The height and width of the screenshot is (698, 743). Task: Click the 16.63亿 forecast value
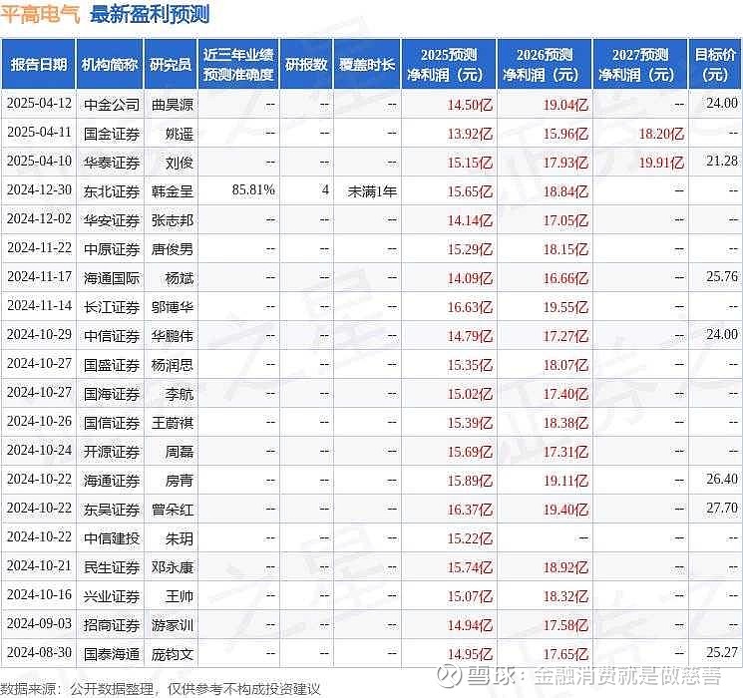click(470, 307)
